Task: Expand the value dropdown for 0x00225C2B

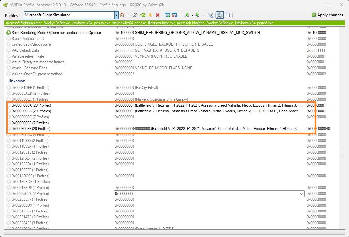Action: (x=302, y=194)
